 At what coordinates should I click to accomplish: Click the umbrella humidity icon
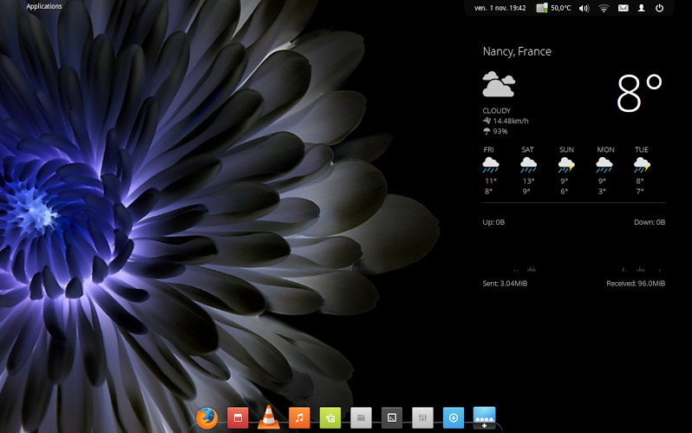pyautogui.click(x=486, y=131)
